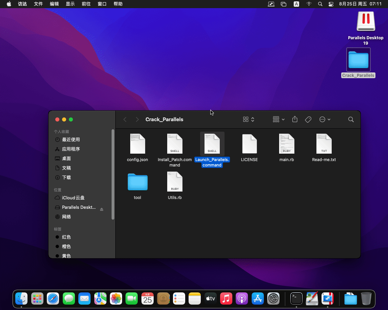Viewport: 388px width, 310px height.
Task: Open Safari from the Dock
Action: click(53, 298)
